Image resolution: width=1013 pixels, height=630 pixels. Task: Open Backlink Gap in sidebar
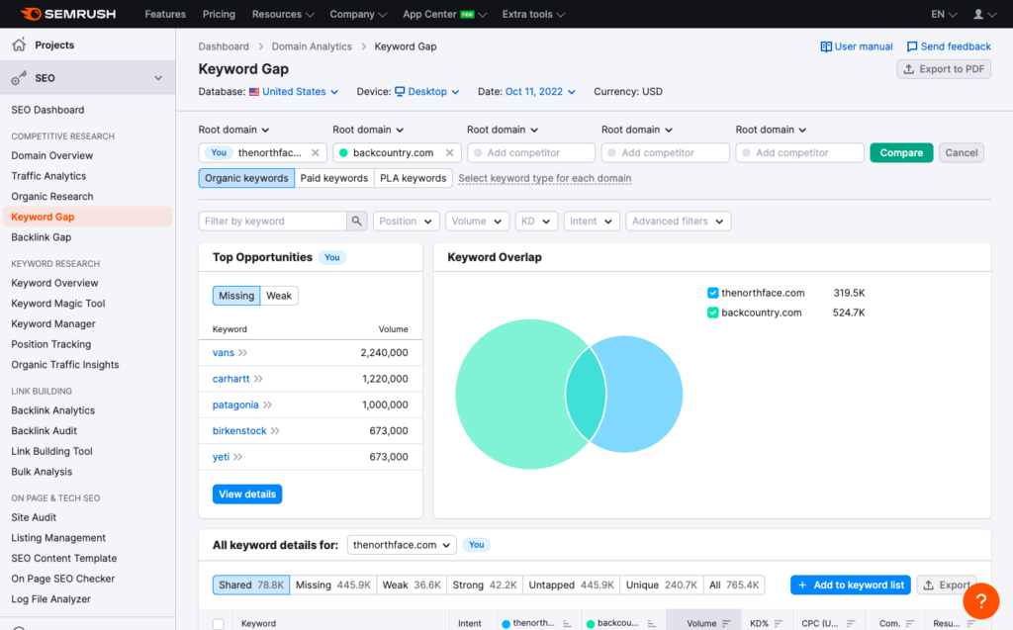click(x=42, y=237)
